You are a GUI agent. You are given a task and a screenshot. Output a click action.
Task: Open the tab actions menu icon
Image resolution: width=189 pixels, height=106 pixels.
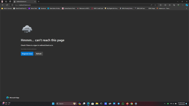[10, 1]
